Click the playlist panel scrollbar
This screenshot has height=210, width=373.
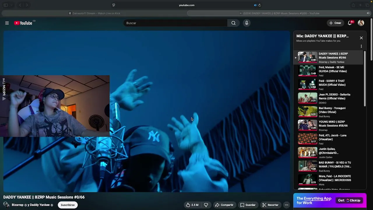click(365, 79)
